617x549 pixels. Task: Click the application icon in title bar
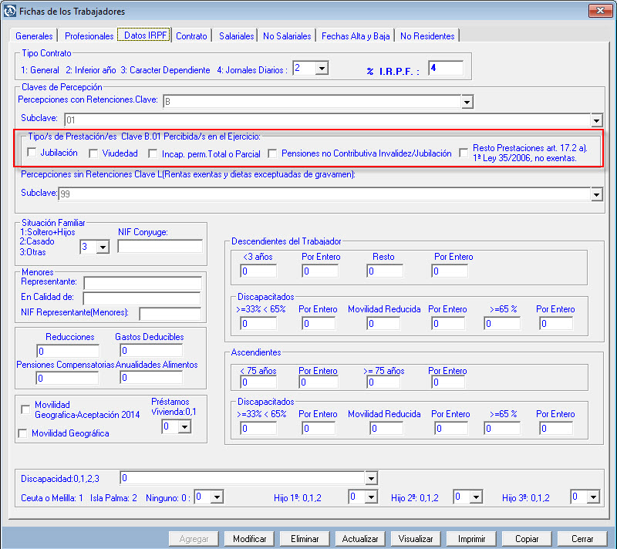tap(12, 12)
